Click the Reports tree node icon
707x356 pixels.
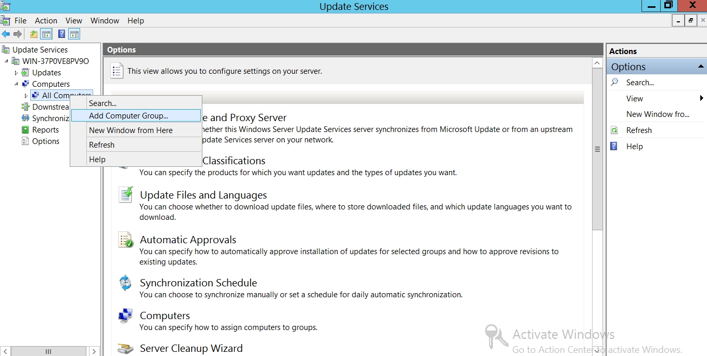(x=25, y=130)
